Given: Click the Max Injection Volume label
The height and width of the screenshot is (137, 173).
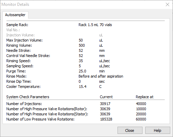Looking at the screenshot, I should (x=24, y=40).
